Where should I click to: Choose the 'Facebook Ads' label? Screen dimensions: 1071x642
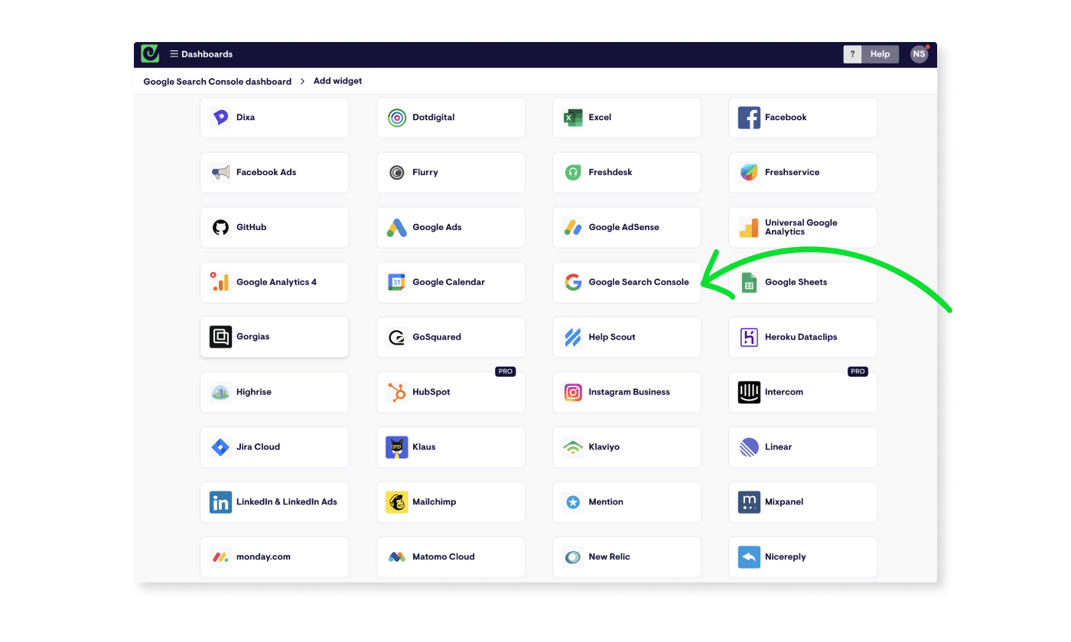(x=266, y=173)
